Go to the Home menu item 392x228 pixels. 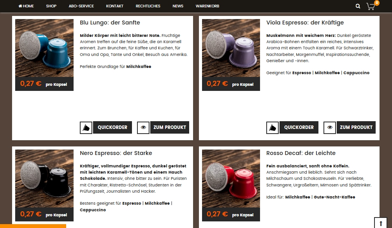pyautogui.click(x=26, y=6)
